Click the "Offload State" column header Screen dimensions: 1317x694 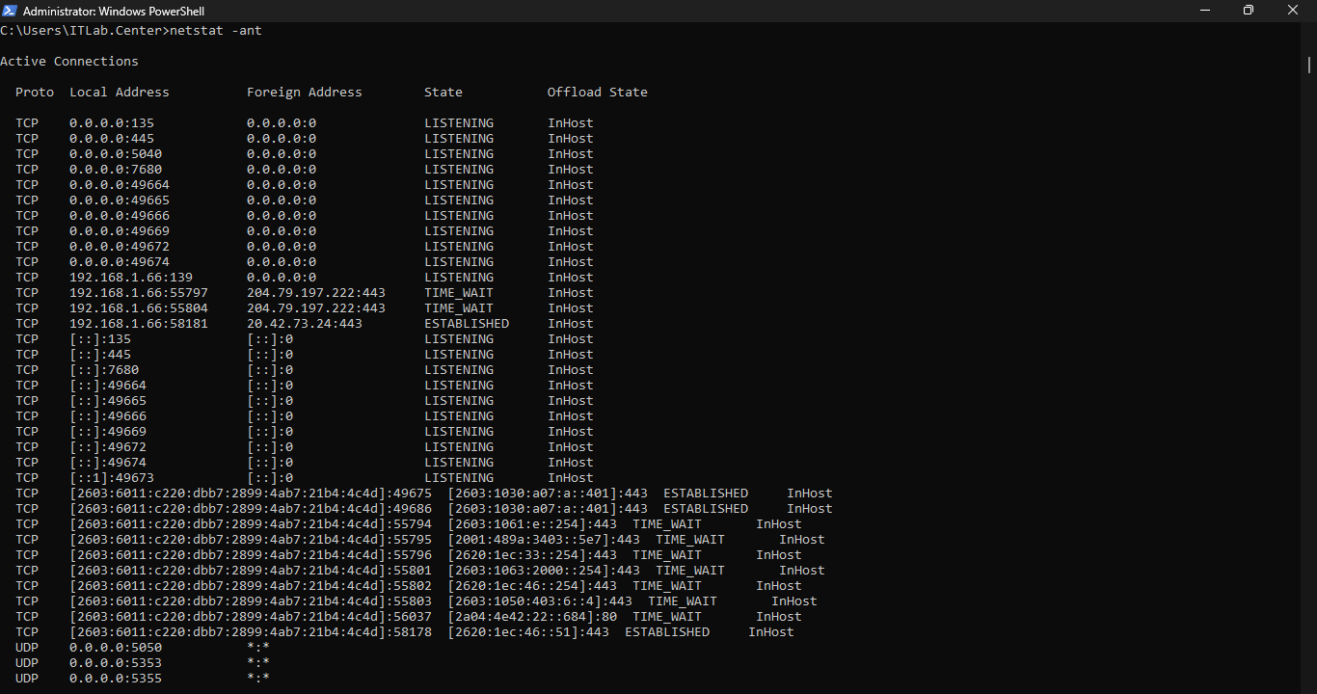pyautogui.click(x=598, y=93)
